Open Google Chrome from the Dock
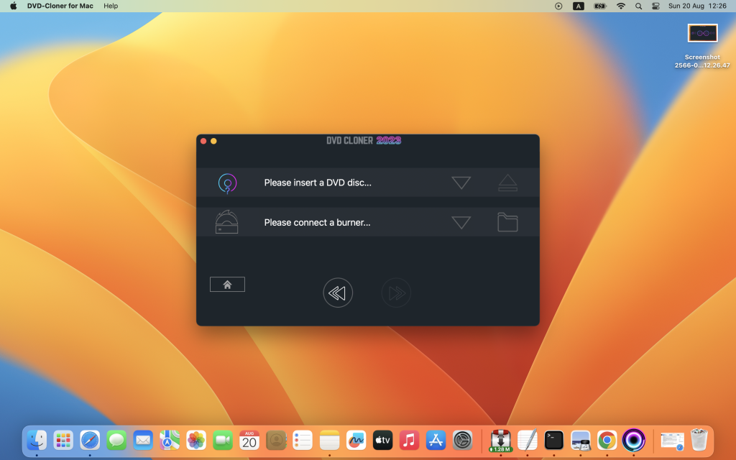This screenshot has height=460, width=736. pyautogui.click(x=607, y=441)
